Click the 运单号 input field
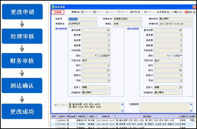Screen dimensions: 197x129 tap(83, 19)
